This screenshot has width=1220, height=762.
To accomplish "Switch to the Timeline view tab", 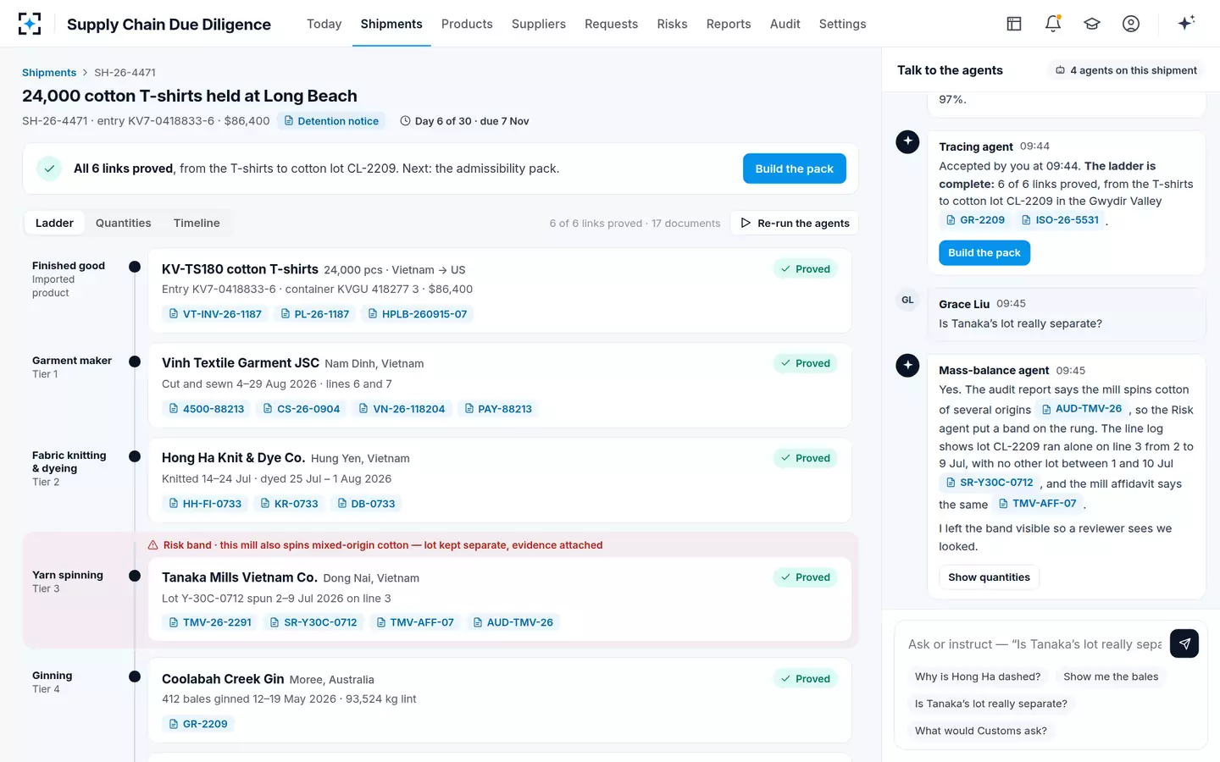I will click(197, 223).
